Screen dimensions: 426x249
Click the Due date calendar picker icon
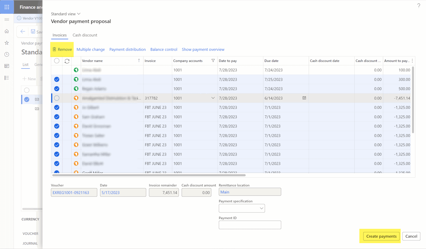[x=304, y=98]
